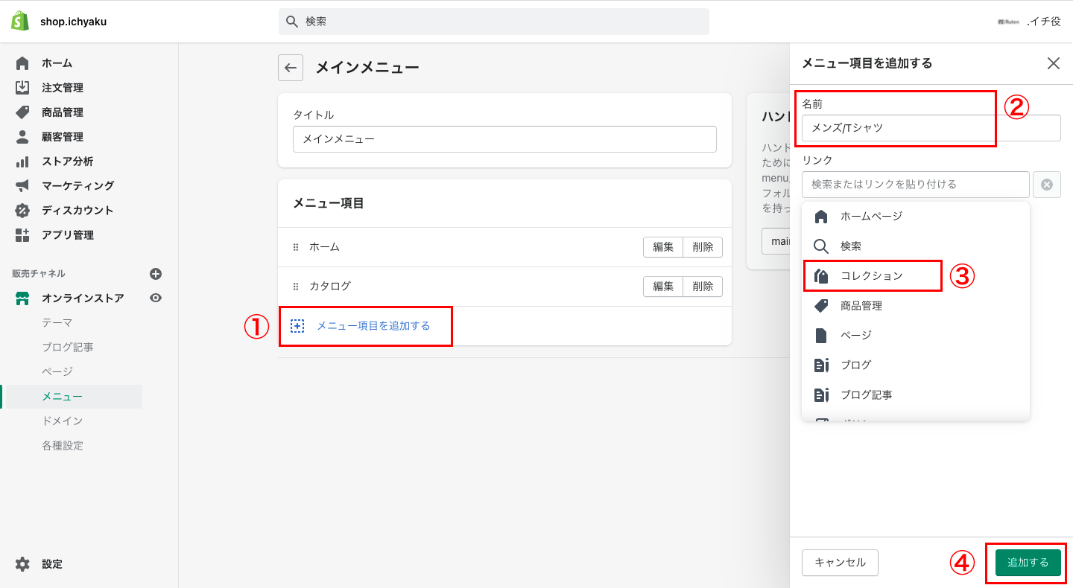Choose コレクション in link dropdown
This screenshot has width=1073, height=588.
point(916,275)
